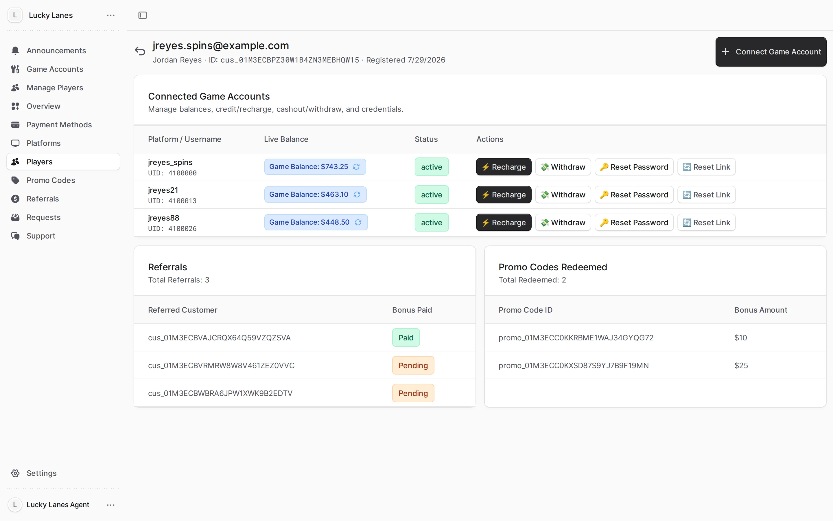The image size is (833, 521).
Task: Click the Settings gear icon
Action: point(15,473)
